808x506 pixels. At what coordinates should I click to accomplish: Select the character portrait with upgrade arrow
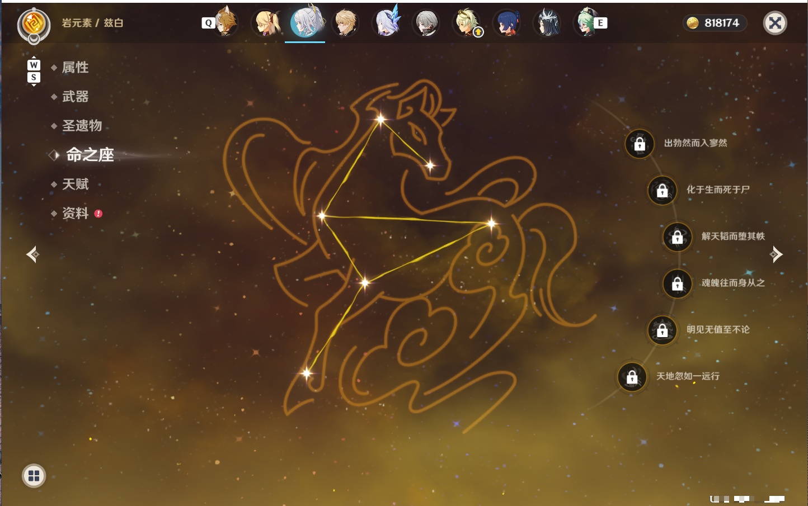pos(467,23)
